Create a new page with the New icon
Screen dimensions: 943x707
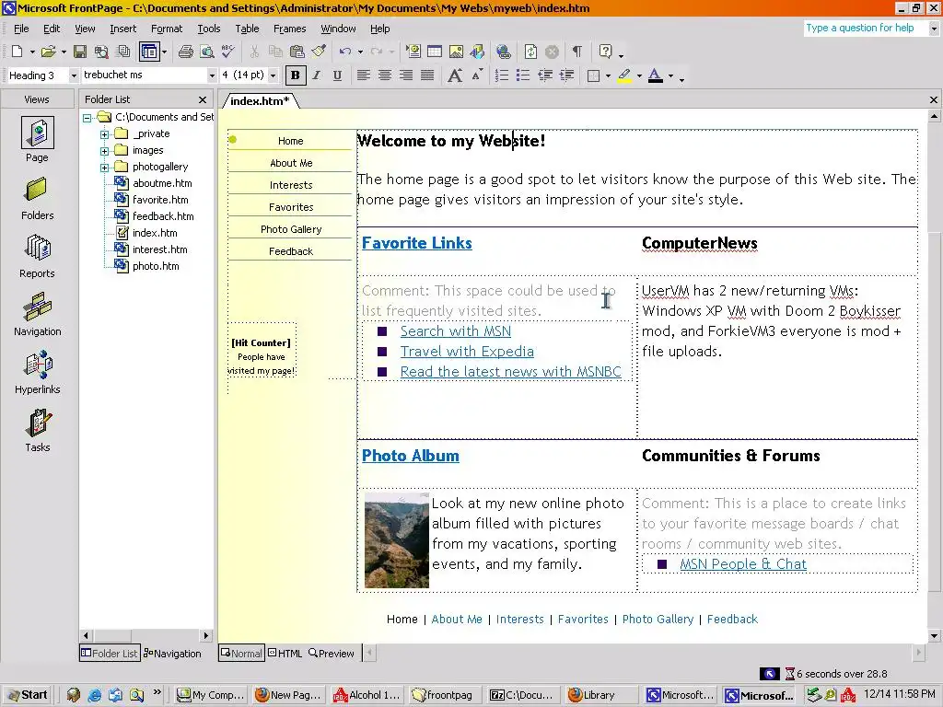coord(17,52)
